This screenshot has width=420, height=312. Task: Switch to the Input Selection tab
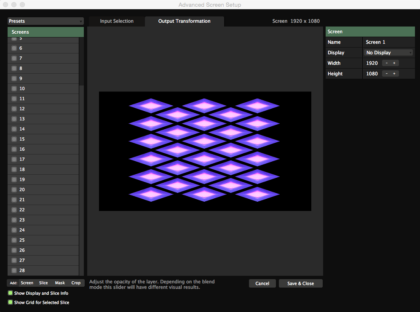coord(117,21)
